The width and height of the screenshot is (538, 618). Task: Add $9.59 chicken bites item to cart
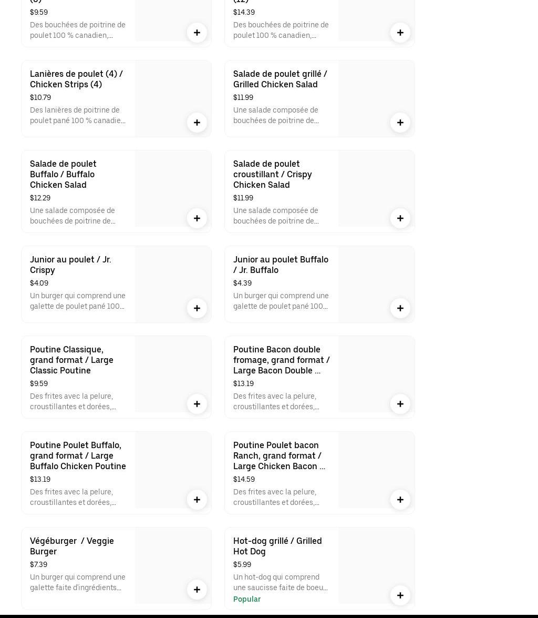(197, 33)
